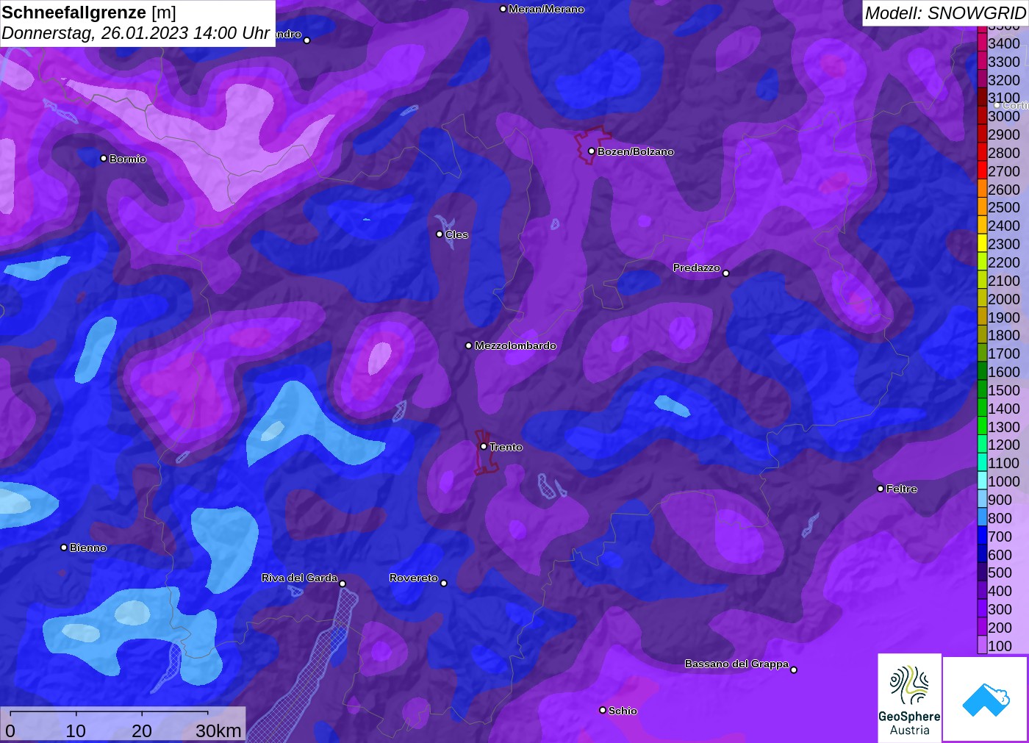The width and height of the screenshot is (1029, 743).
Task: Click the Feltre city label
Action: (x=902, y=489)
